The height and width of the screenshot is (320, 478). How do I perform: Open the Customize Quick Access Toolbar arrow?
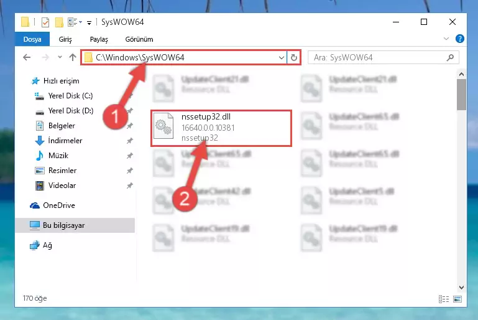pyautogui.click(x=89, y=22)
